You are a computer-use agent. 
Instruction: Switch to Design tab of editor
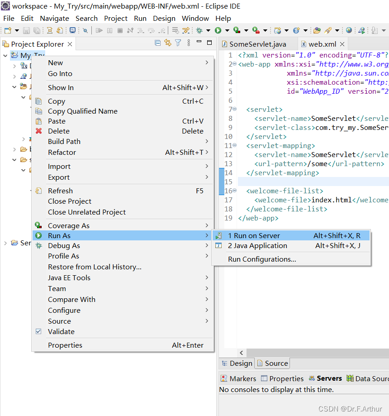tap(237, 363)
